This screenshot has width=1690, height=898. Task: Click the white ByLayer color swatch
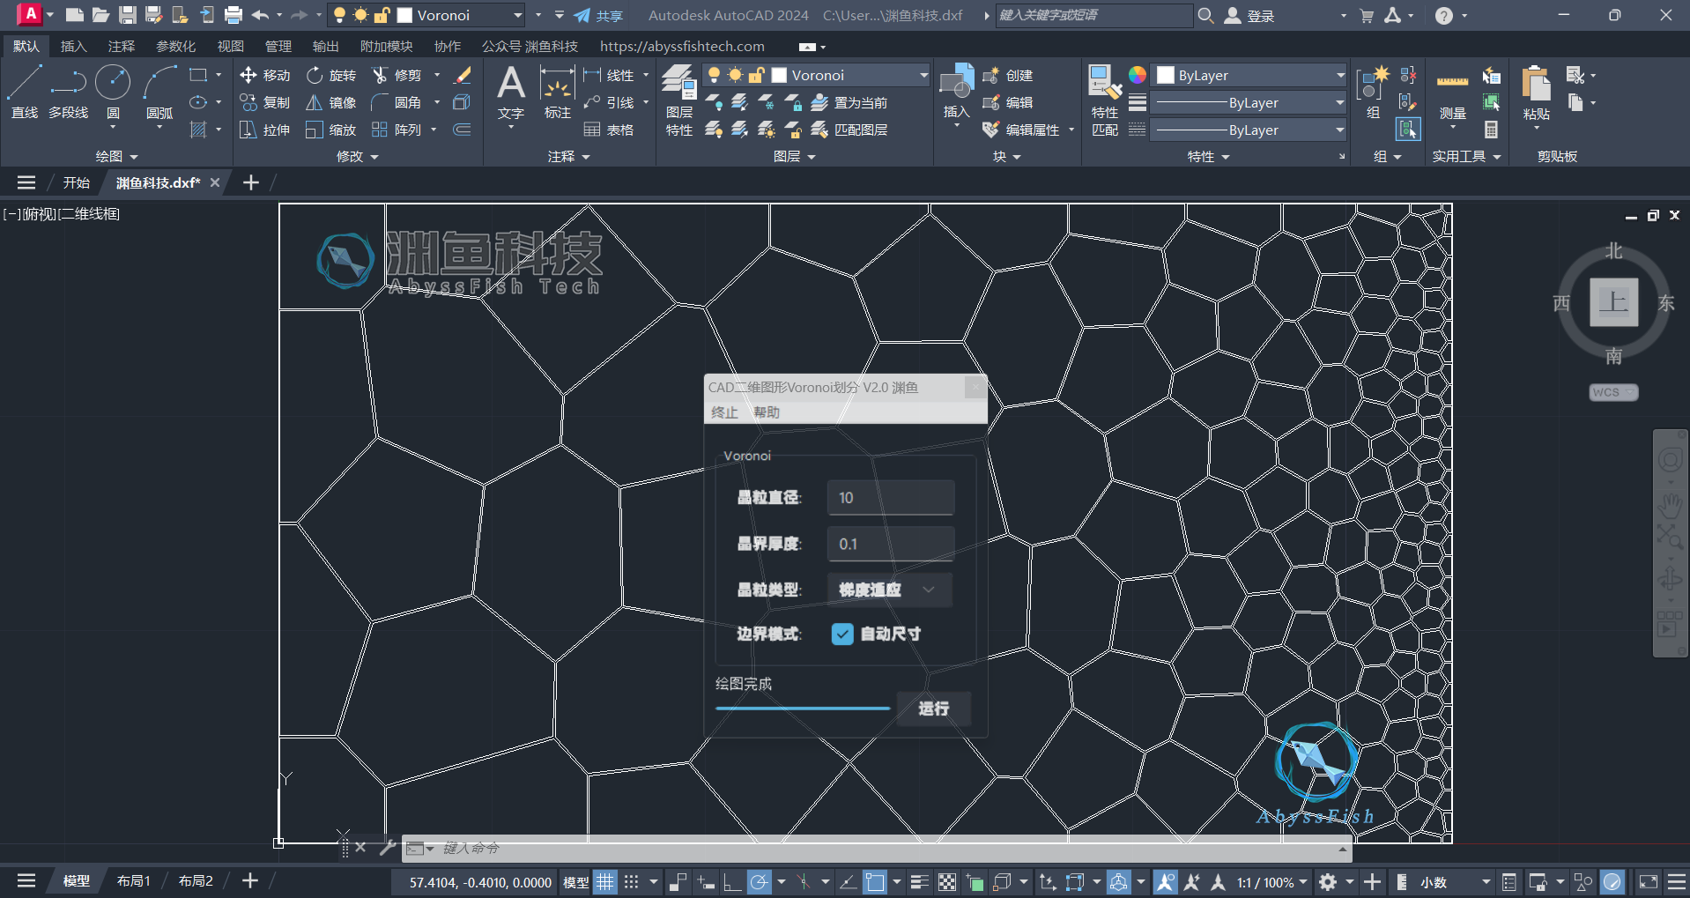(1166, 76)
